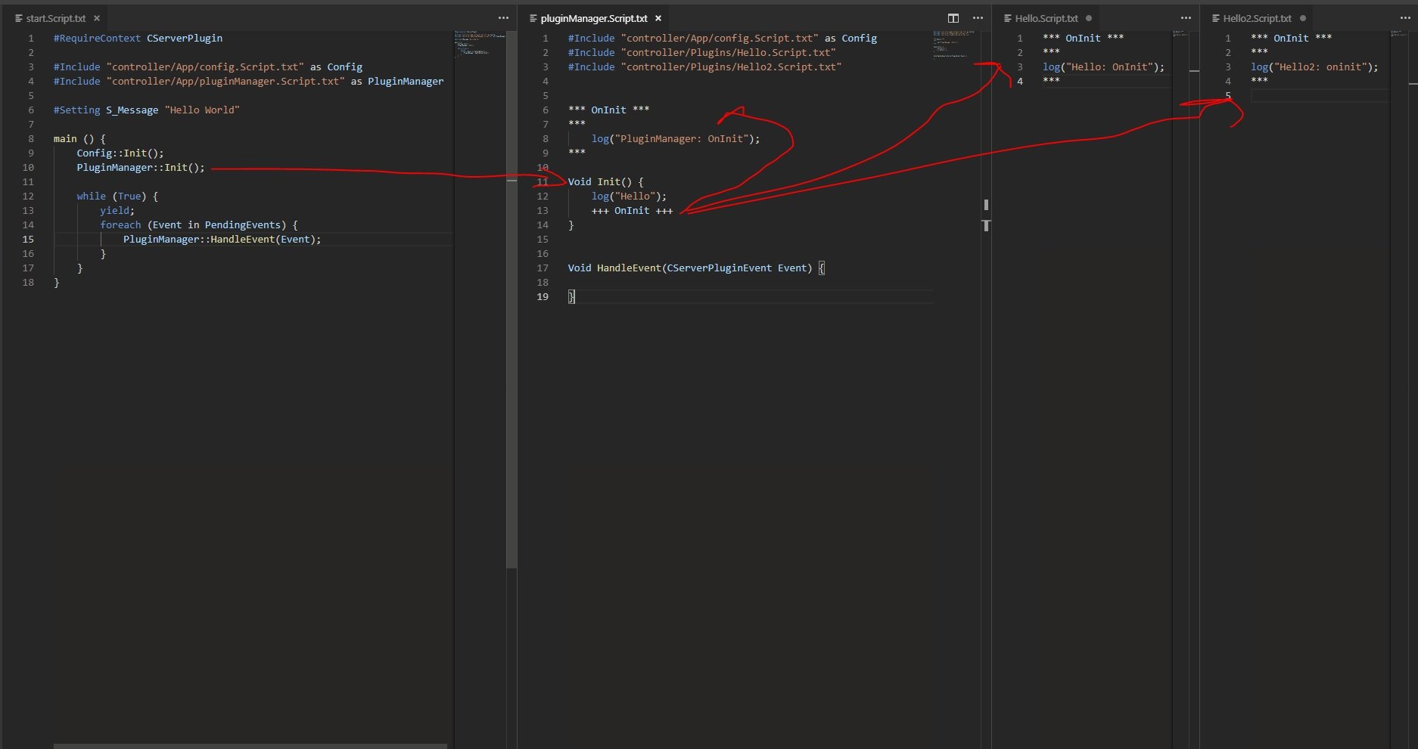1418x749 pixels.
Task: Open more actions menu of start.Script.txt editor
Action: [x=503, y=18]
